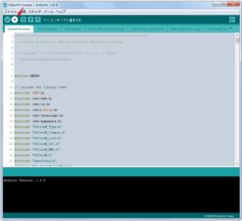The width and height of the screenshot is (242, 221).
Task: Click the #define DEBUG code line
Action: [x=27, y=76]
